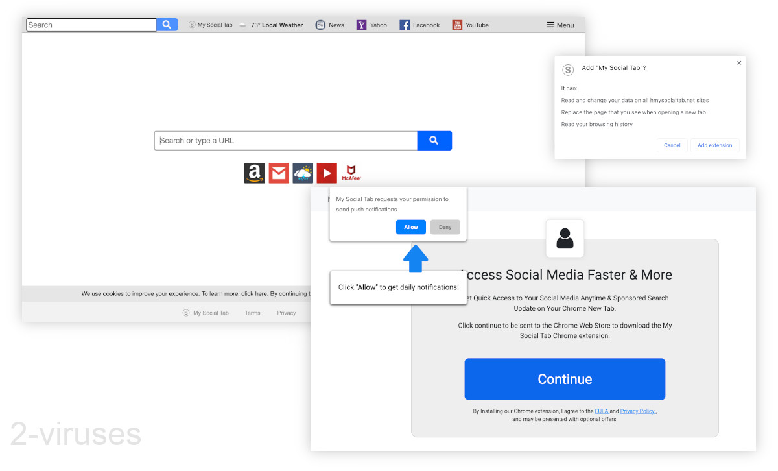Open the Amazon quick link icon

point(254,173)
